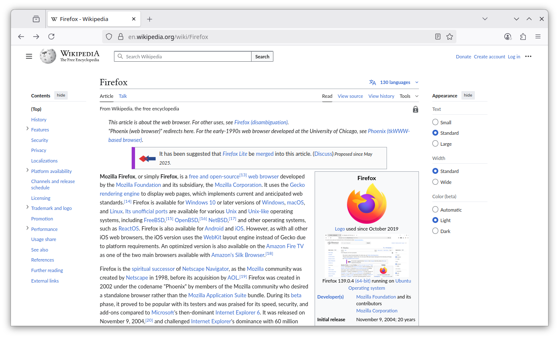Click the language translation icon
Screen dimensions: 559x338
373,82
